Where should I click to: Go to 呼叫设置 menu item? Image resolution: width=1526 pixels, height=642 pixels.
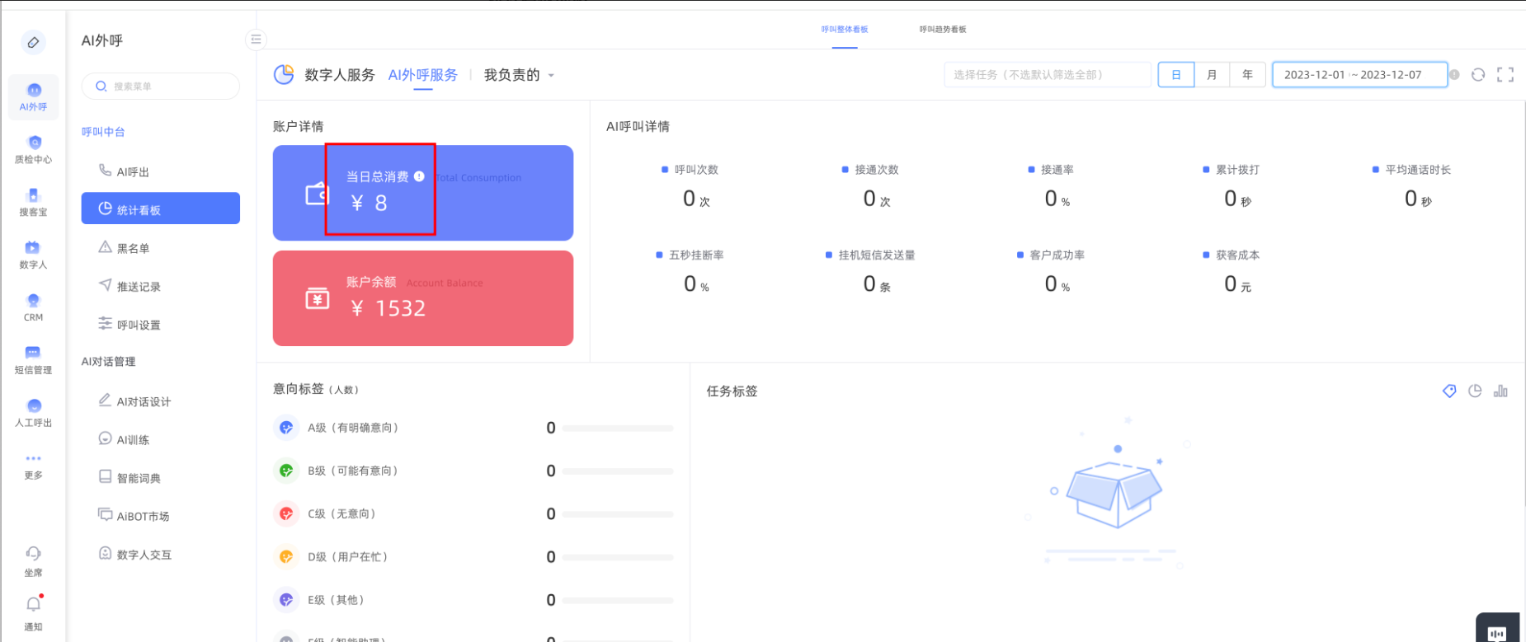click(138, 325)
